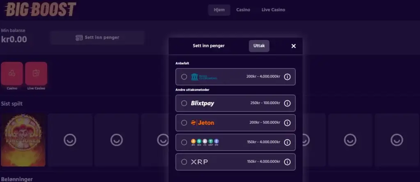Switch to the Uttak tab
Viewport: 420px width, 182px height.
259,46
